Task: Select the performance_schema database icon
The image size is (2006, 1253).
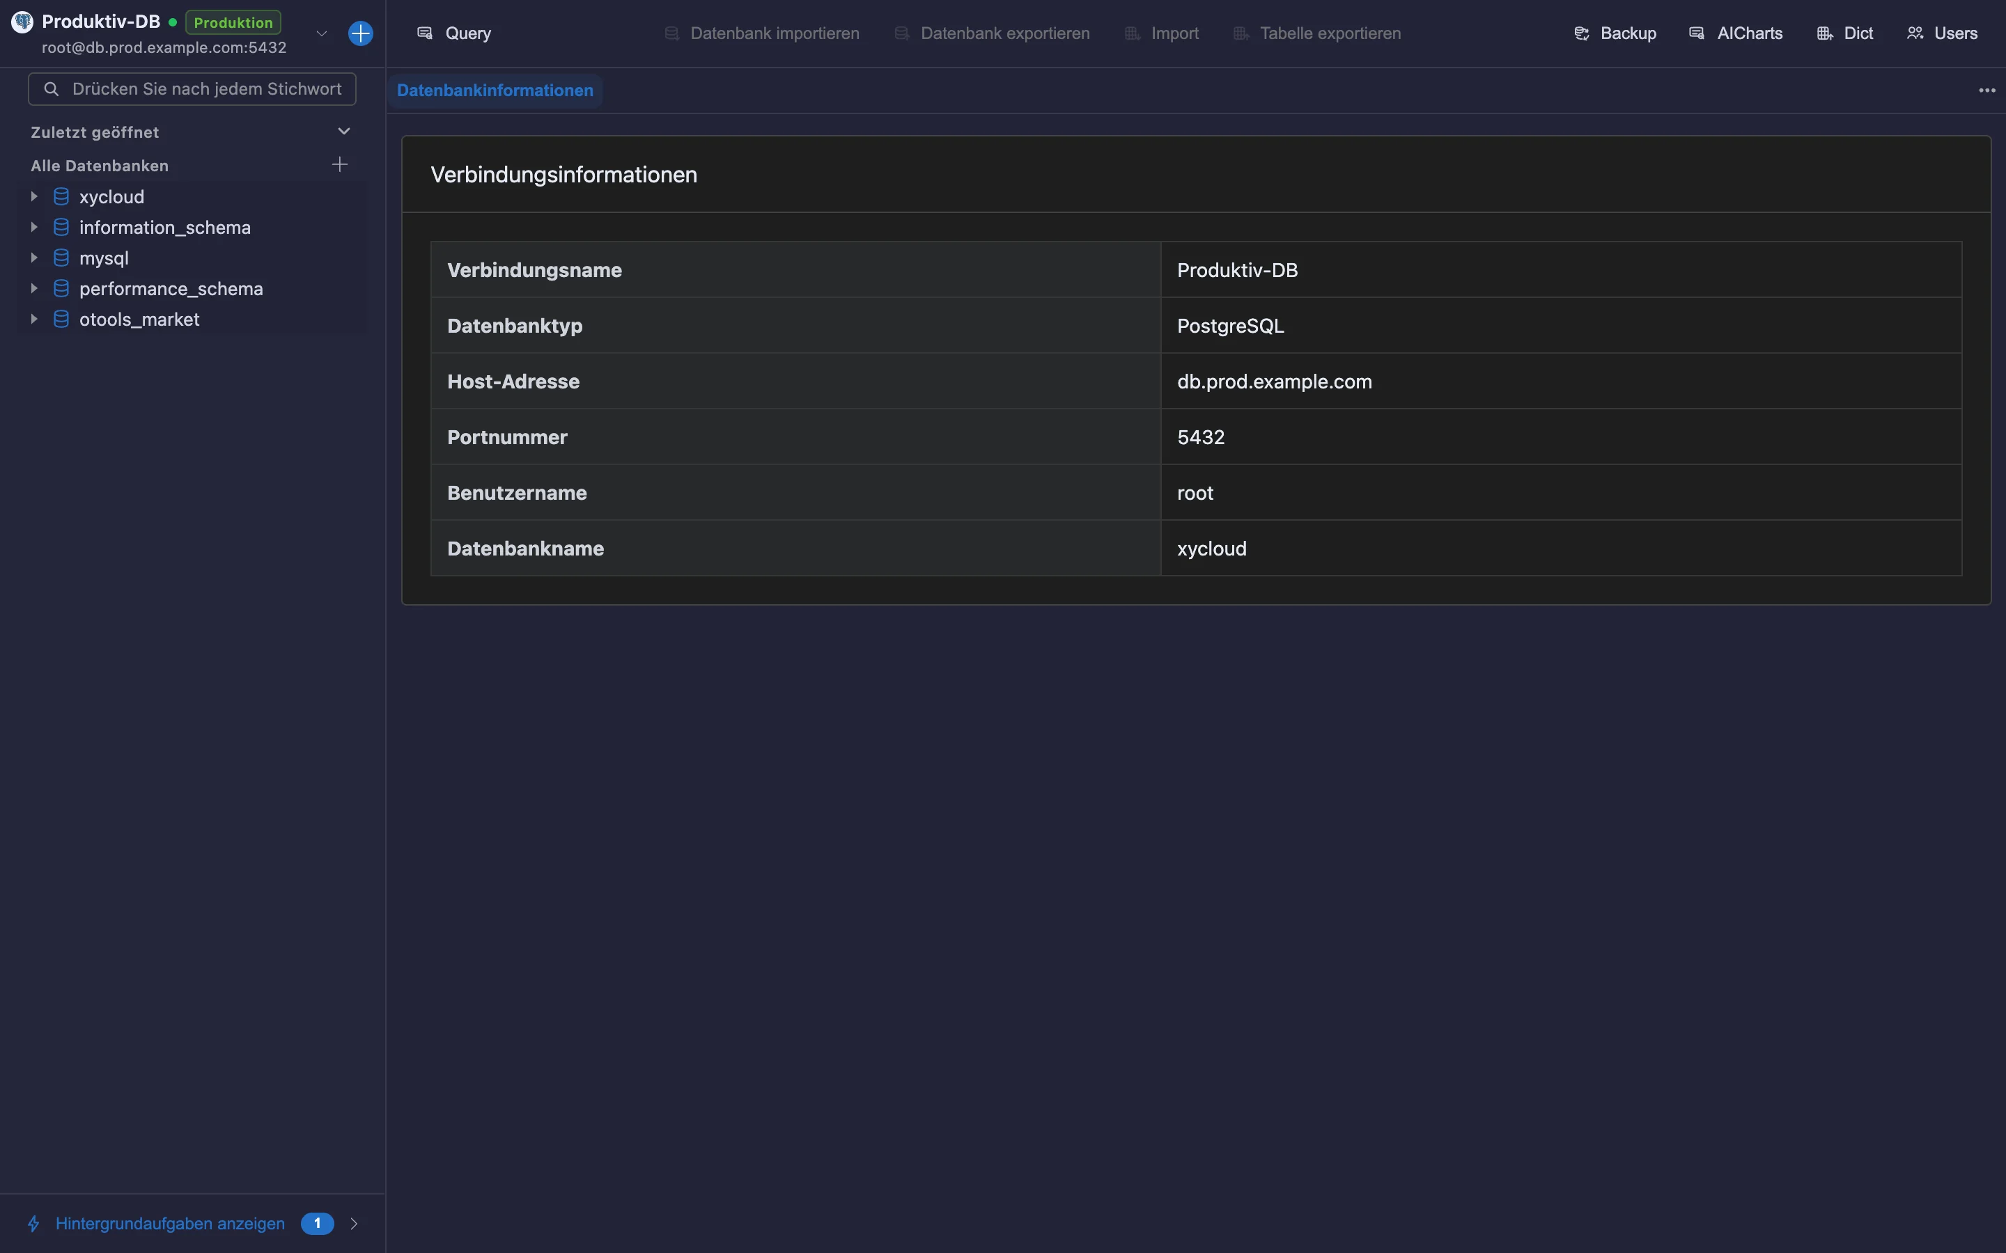Action: click(x=61, y=288)
